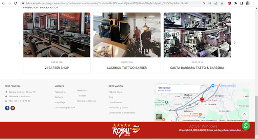
Task: Open the 21 BARBER SHOP title link
Action: tap(57, 68)
